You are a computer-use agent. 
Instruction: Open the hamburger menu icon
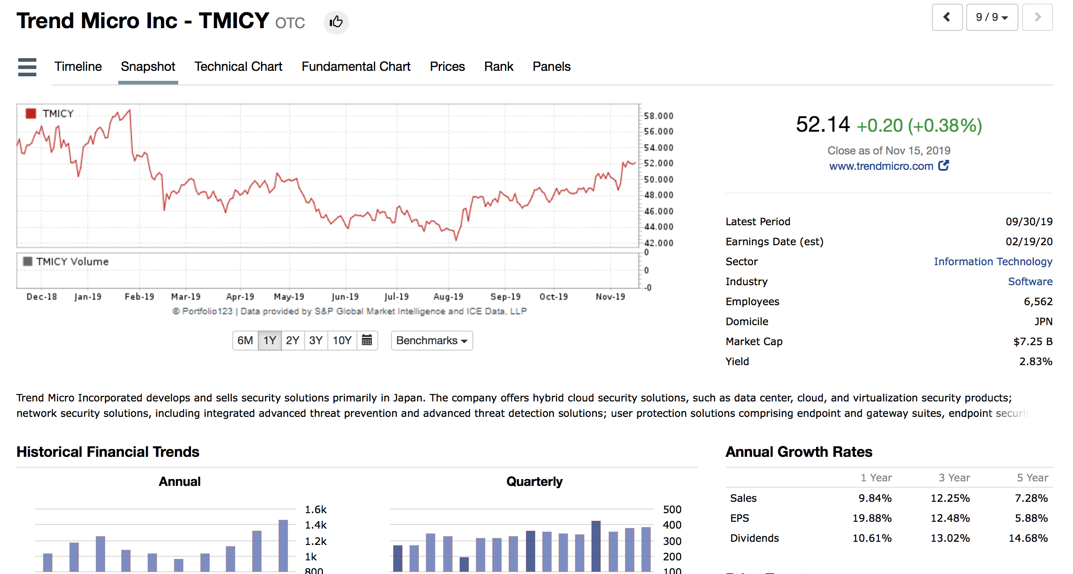pos(27,67)
